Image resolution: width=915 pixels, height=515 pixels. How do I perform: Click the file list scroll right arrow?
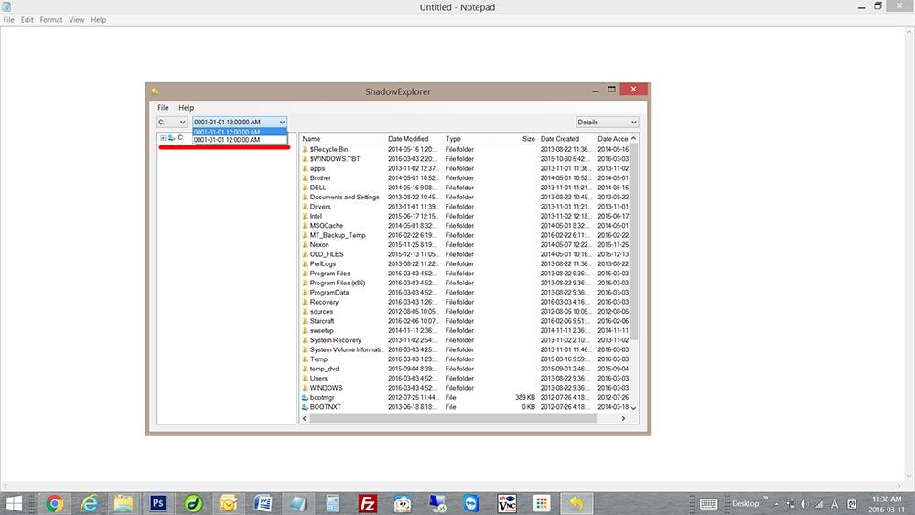[623, 418]
